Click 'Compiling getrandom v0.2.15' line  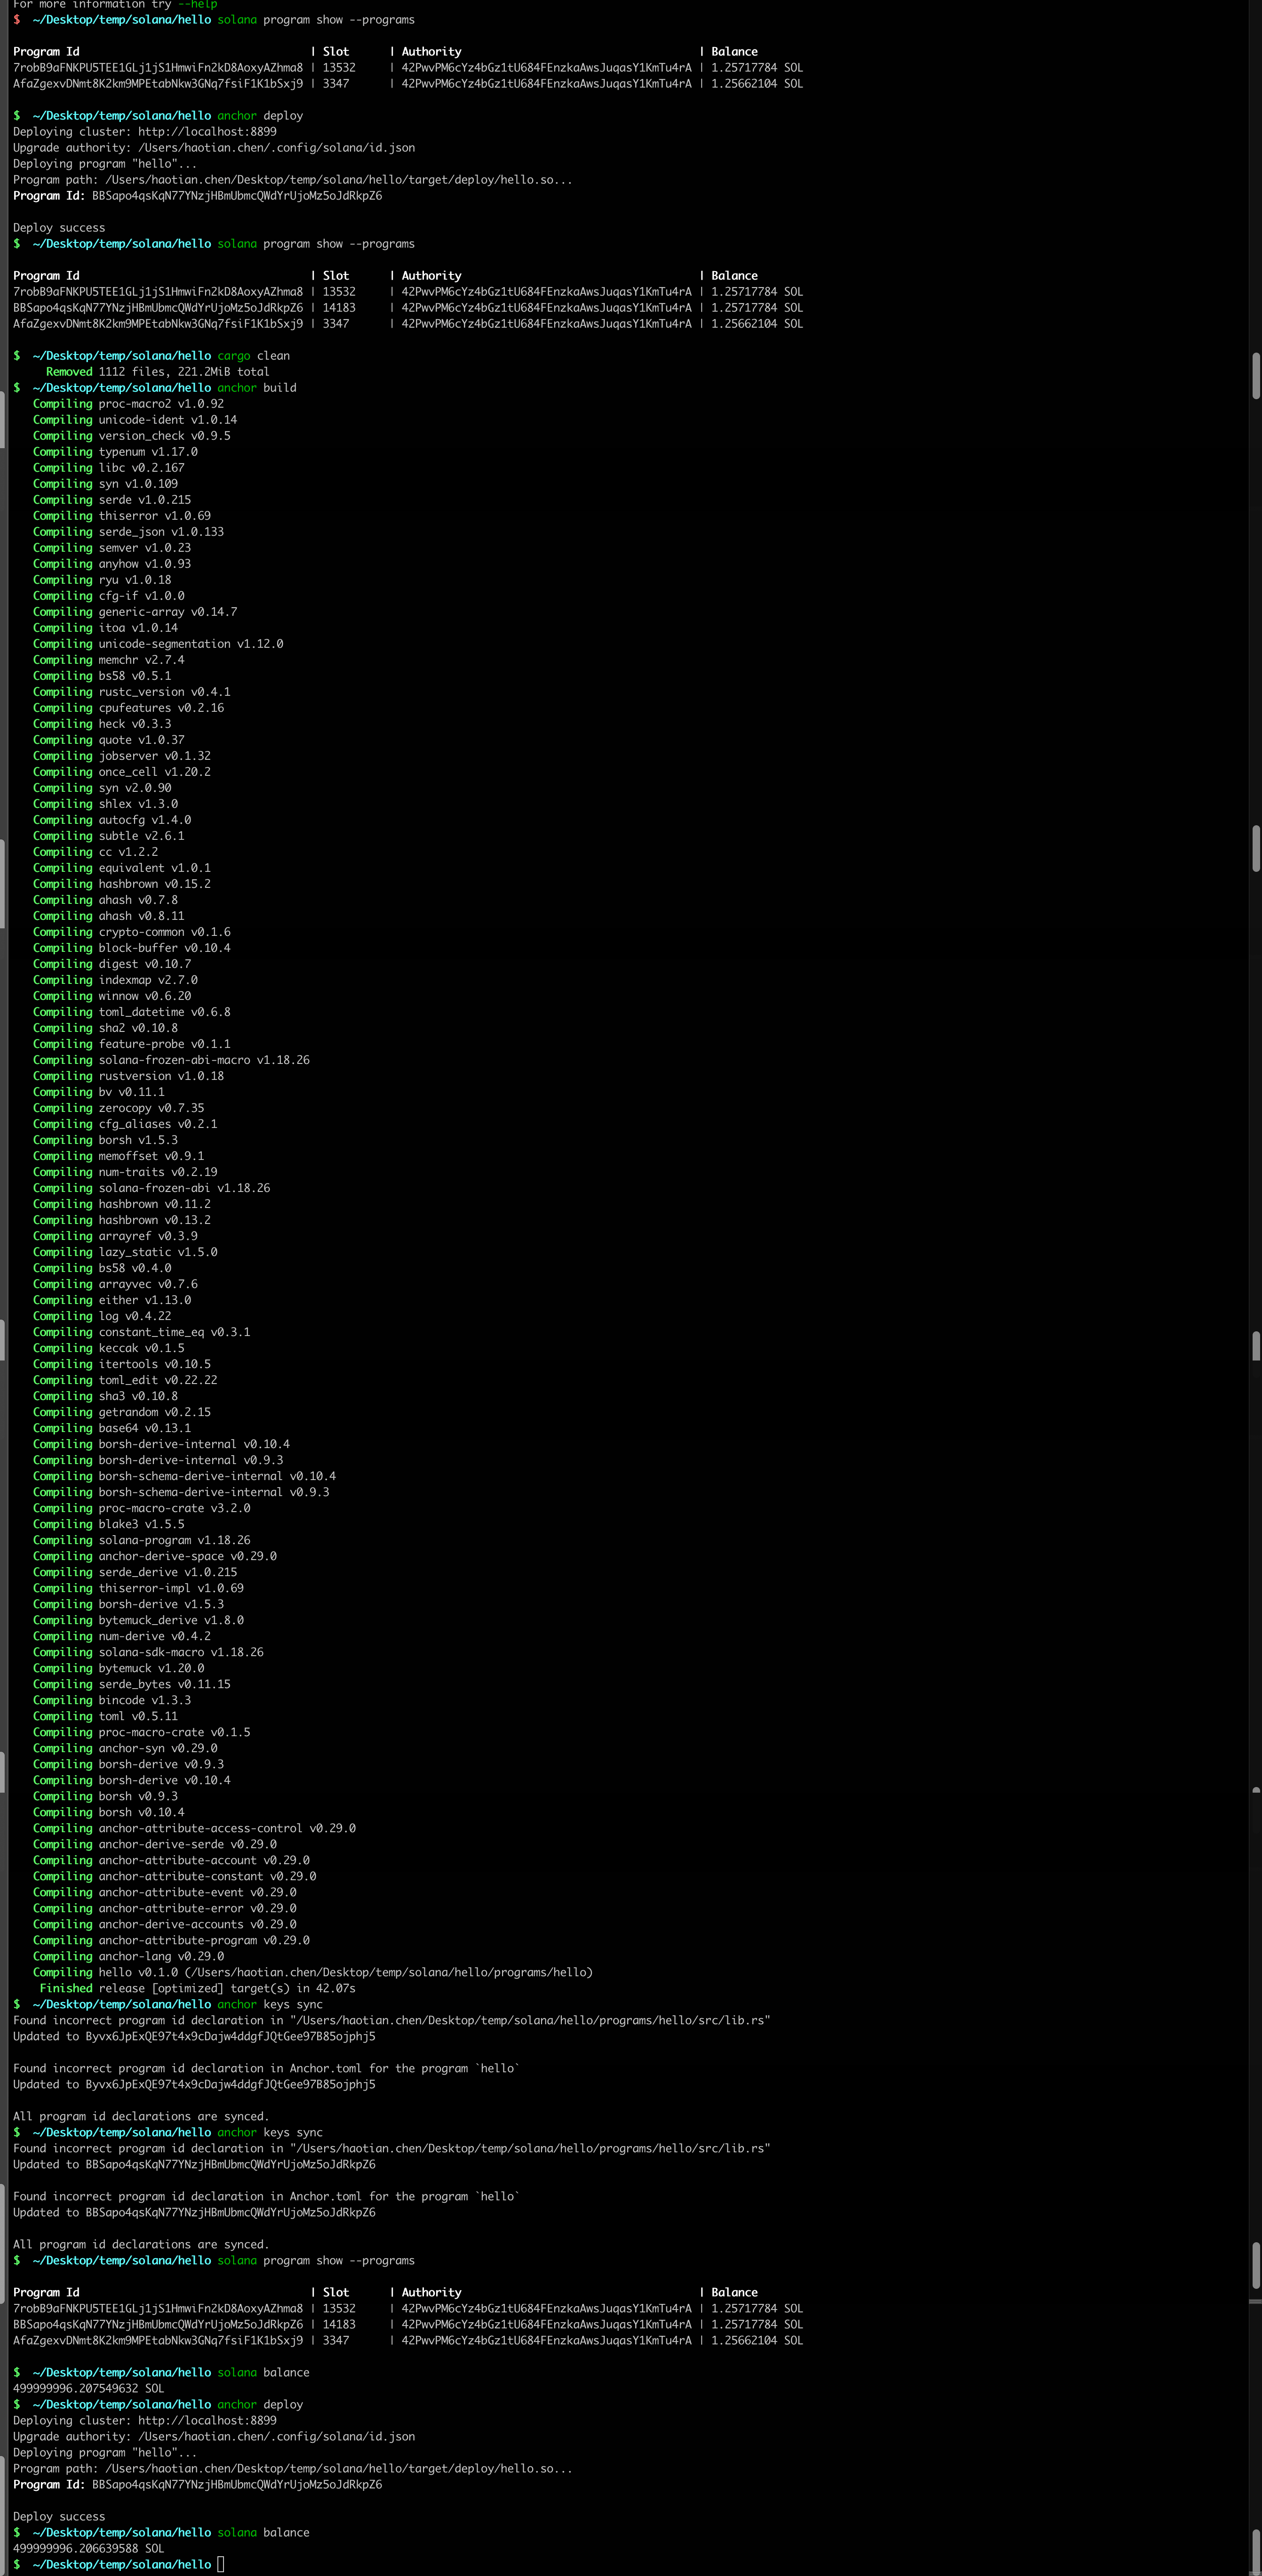(x=122, y=1412)
